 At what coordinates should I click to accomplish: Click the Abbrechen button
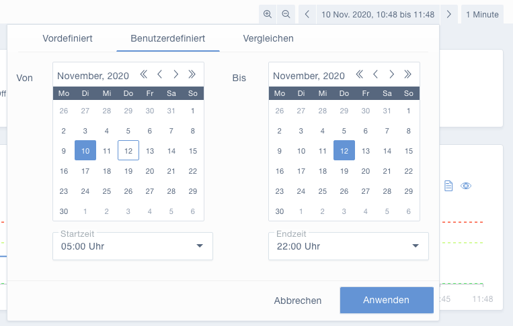tap(298, 301)
